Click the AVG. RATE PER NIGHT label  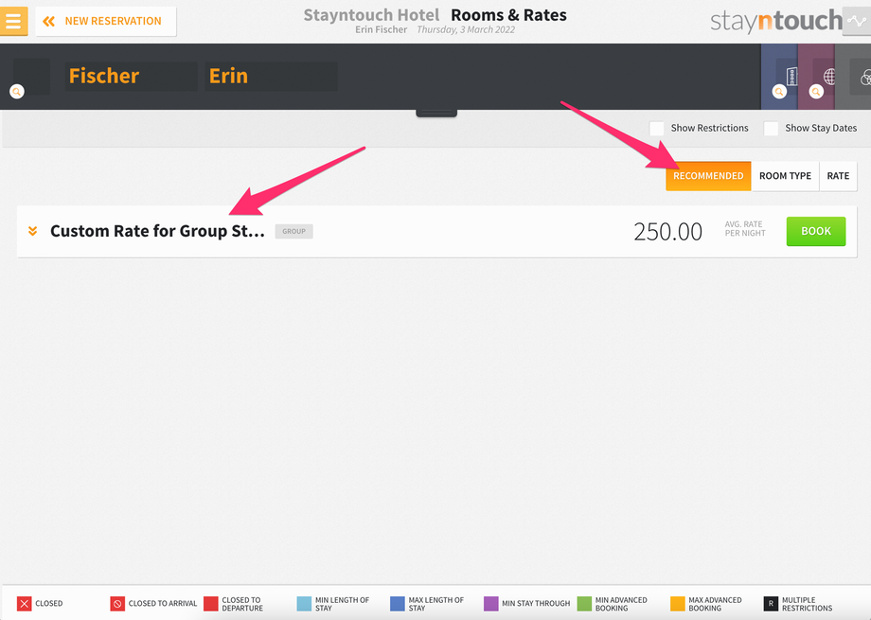coord(745,228)
